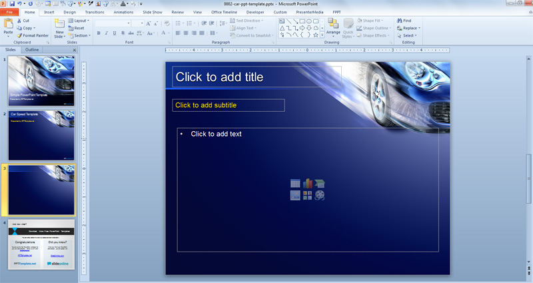Toggle Bold formatting

click(98, 33)
